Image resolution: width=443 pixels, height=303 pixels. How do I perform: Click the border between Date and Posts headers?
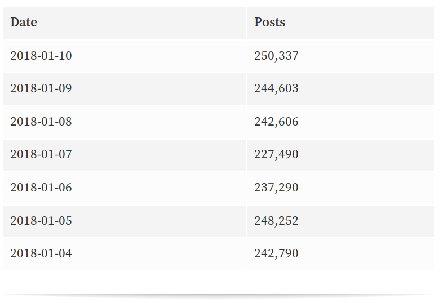click(247, 23)
